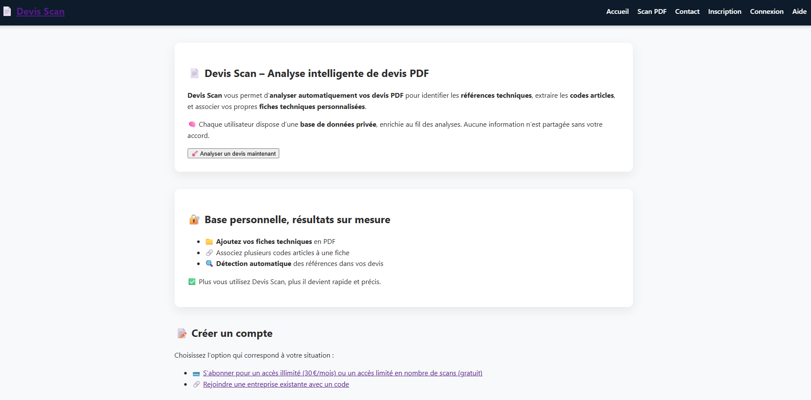Open the Connexion login page
811x400 pixels.
[x=766, y=12]
